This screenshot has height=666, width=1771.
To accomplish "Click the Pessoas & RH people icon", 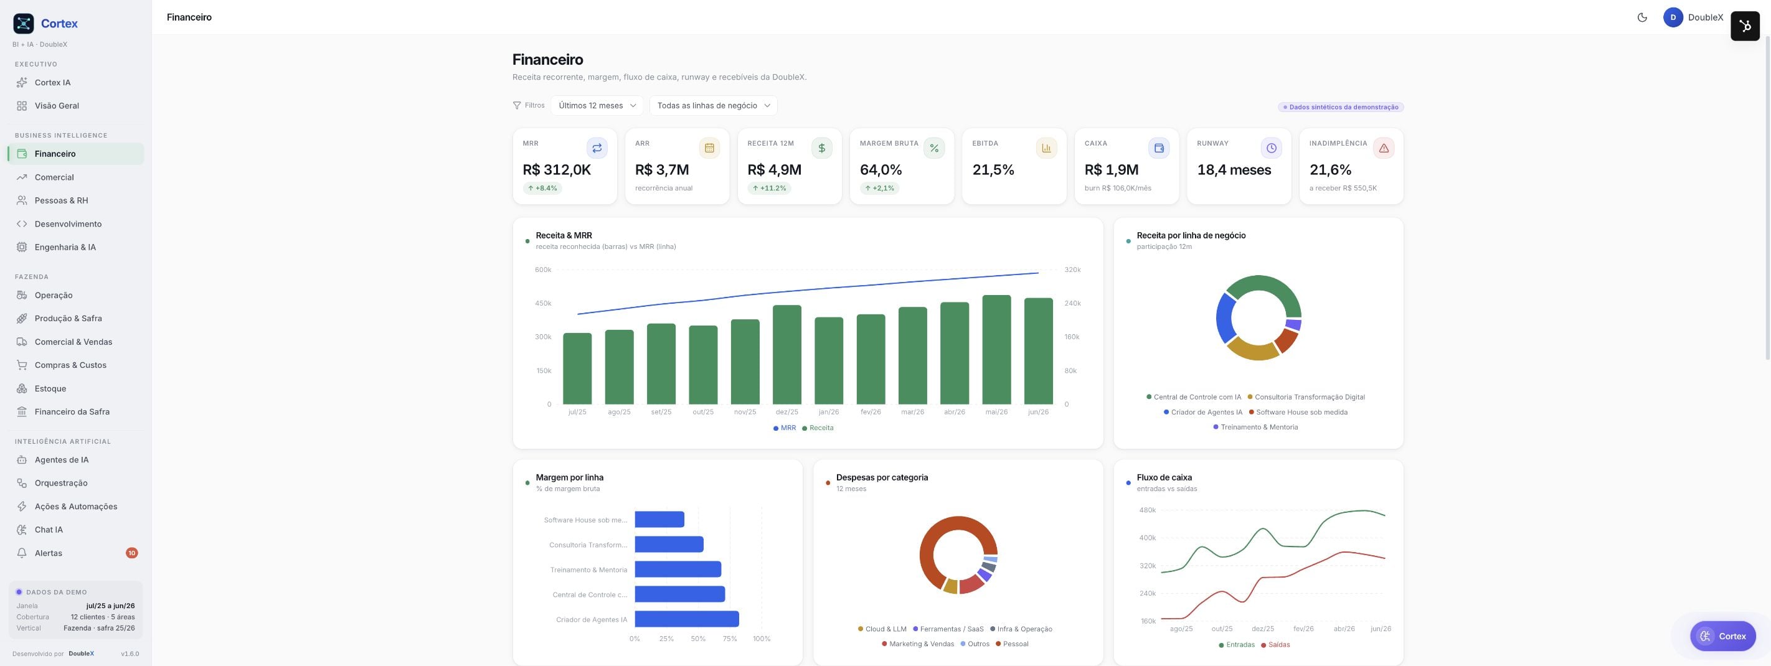I will 22,200.
